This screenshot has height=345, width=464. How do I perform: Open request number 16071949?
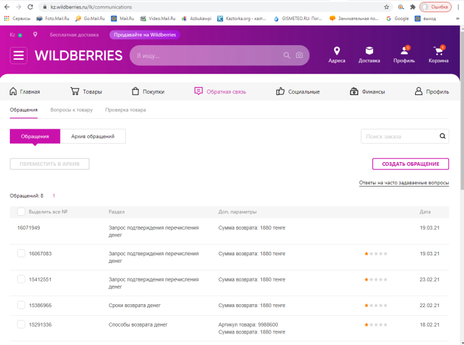(29, 228)
